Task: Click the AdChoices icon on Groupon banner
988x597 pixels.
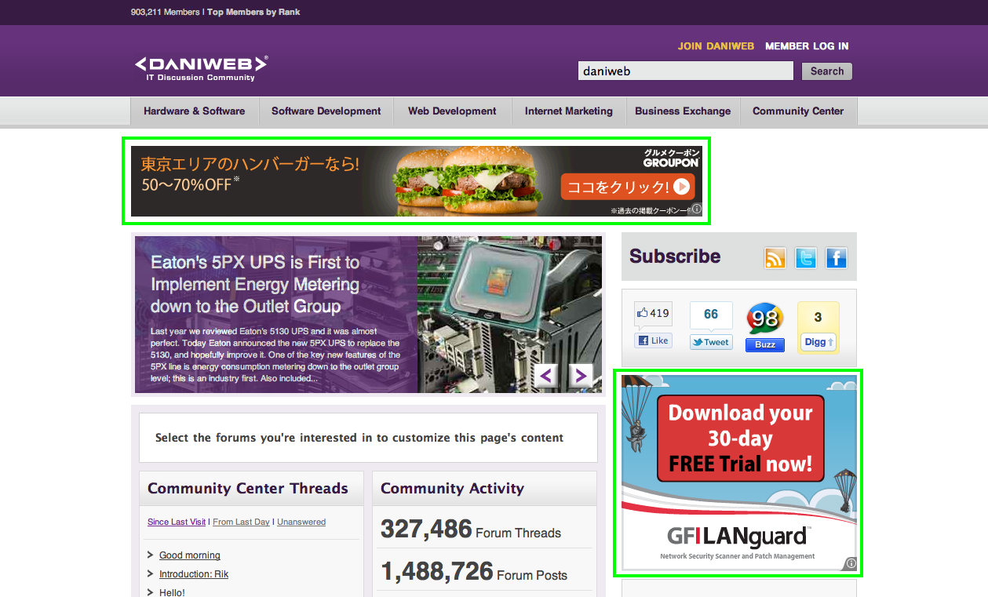Action: coord(697,209)
